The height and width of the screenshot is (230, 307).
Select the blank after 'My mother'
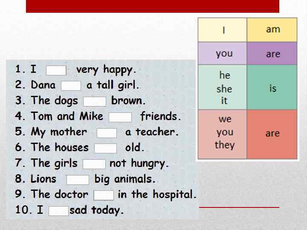tap(107, 133)
